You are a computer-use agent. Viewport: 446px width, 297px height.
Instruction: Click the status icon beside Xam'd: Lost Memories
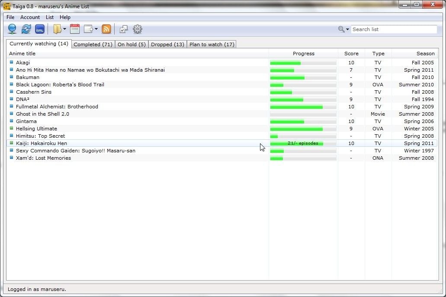(x=11, y=158)
